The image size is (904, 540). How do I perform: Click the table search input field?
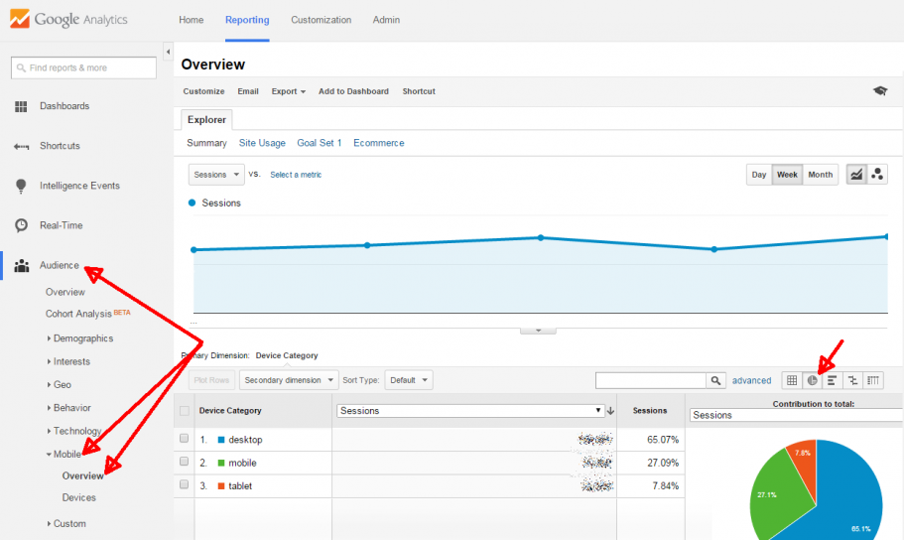coord(651,380)
